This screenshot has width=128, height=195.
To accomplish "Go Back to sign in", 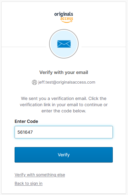I will coord(29,184).
